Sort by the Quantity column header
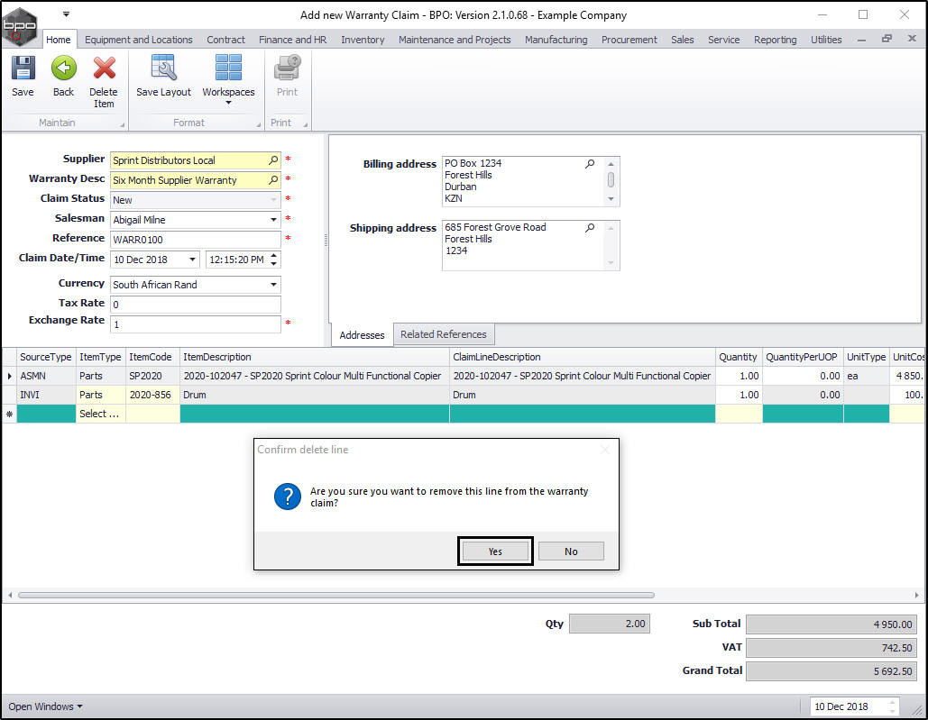The height and width of the screenshot is (720, 928). pos(738,357)
